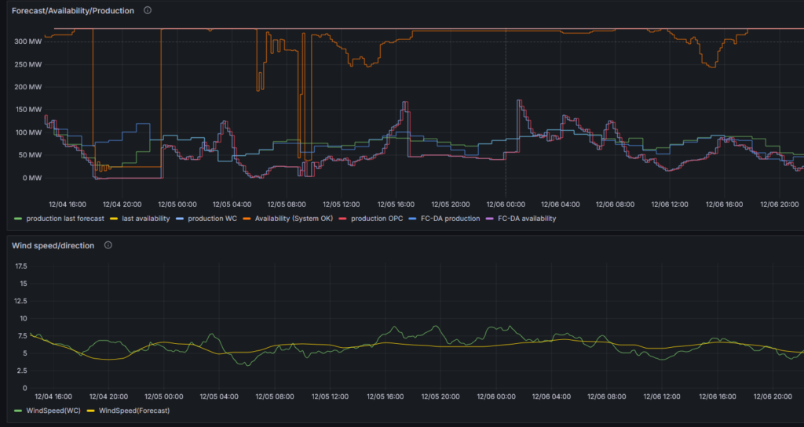Toggle 'production last forecast' series in legend
Image resolution: width=804 pixels, height=427 pixels.
65,219
